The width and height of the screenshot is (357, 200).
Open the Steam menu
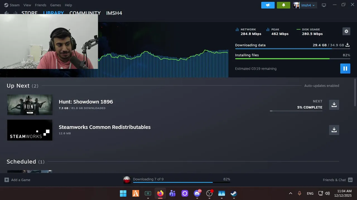click(12, 5)
